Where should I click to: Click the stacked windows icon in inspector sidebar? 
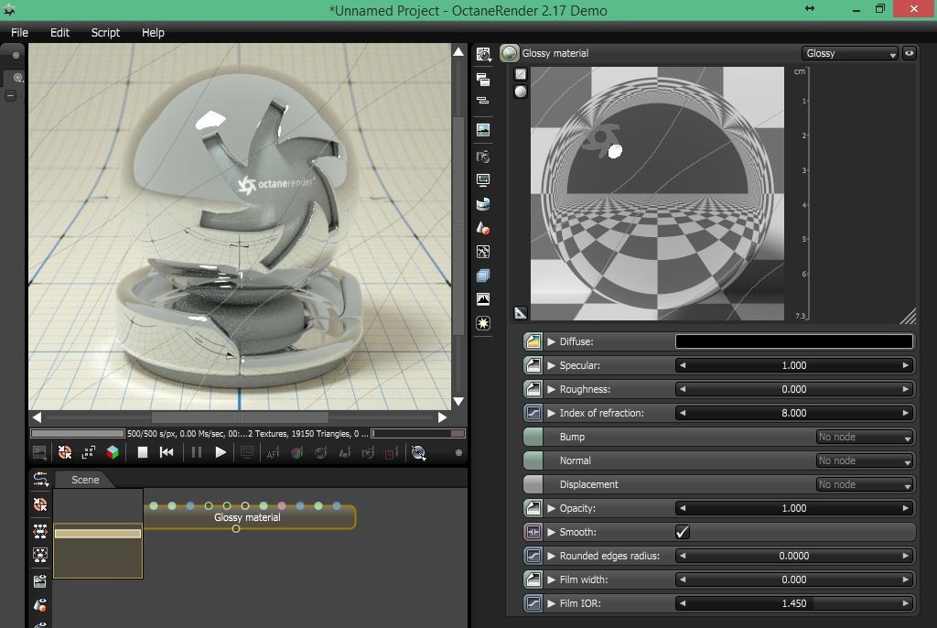tap(483, 79)
